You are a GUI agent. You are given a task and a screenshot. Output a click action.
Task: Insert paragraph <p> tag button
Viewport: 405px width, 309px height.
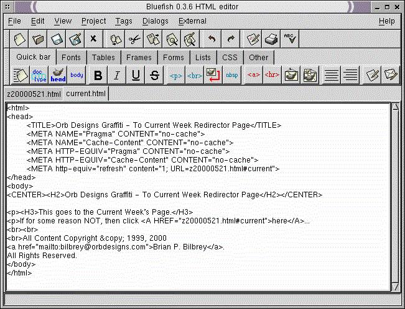point(176,76)
